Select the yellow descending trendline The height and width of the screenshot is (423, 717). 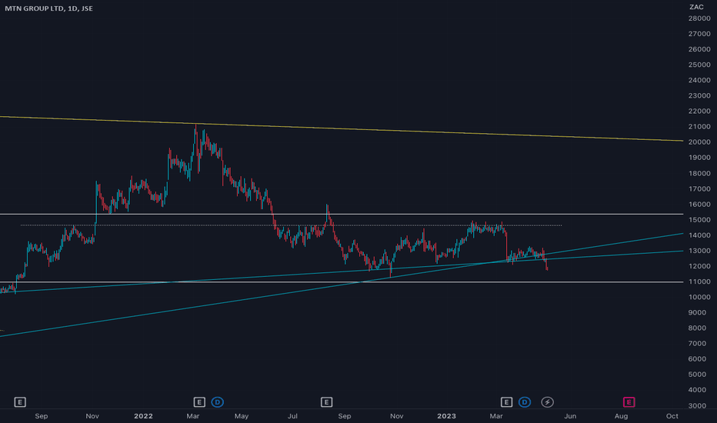(x=342, y=128)
